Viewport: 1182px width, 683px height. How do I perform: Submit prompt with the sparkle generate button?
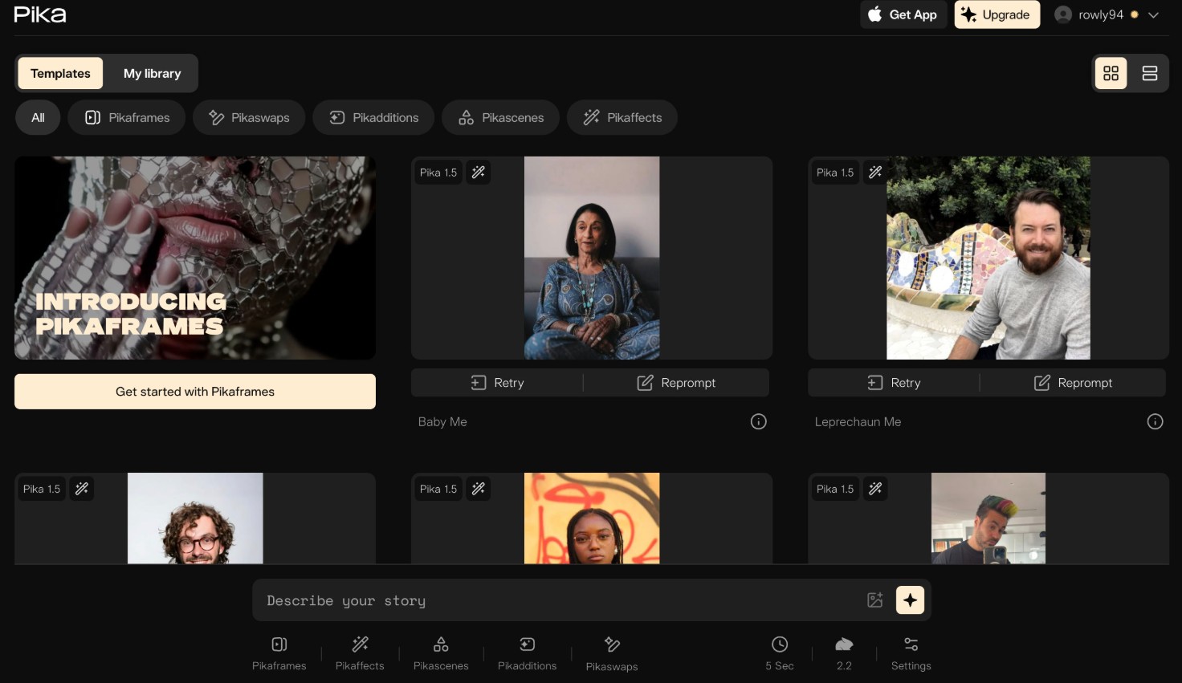pyautogui.click(x=910, y=600)
